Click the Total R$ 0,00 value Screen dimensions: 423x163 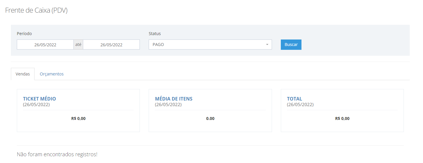(342, 118)
